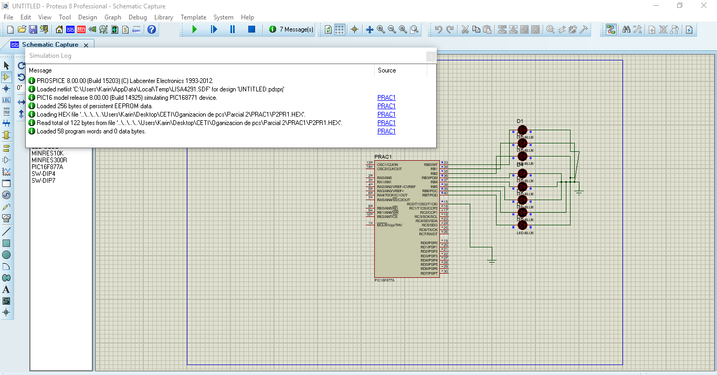Cut selection with the scissors icon
Screen dimensions: 717x375
[465, 29]
